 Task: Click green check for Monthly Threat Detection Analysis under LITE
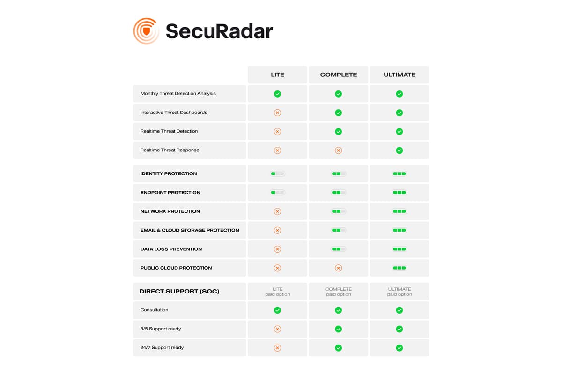(277, 94)
